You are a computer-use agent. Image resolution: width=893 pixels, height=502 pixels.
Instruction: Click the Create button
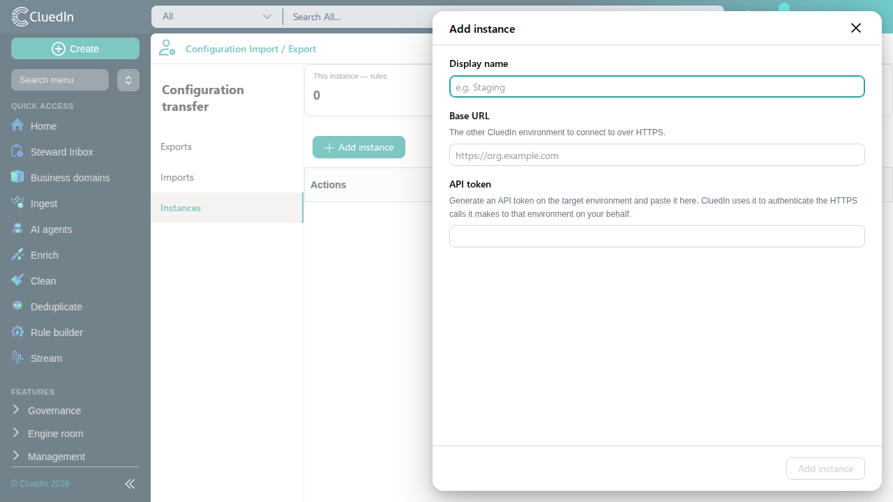click(75, 49)
